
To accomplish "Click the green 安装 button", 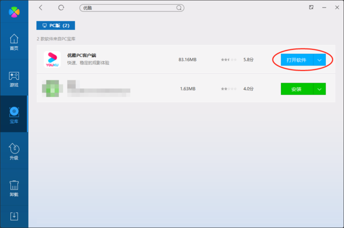I will pyautogui.click(x=297, y=89).
